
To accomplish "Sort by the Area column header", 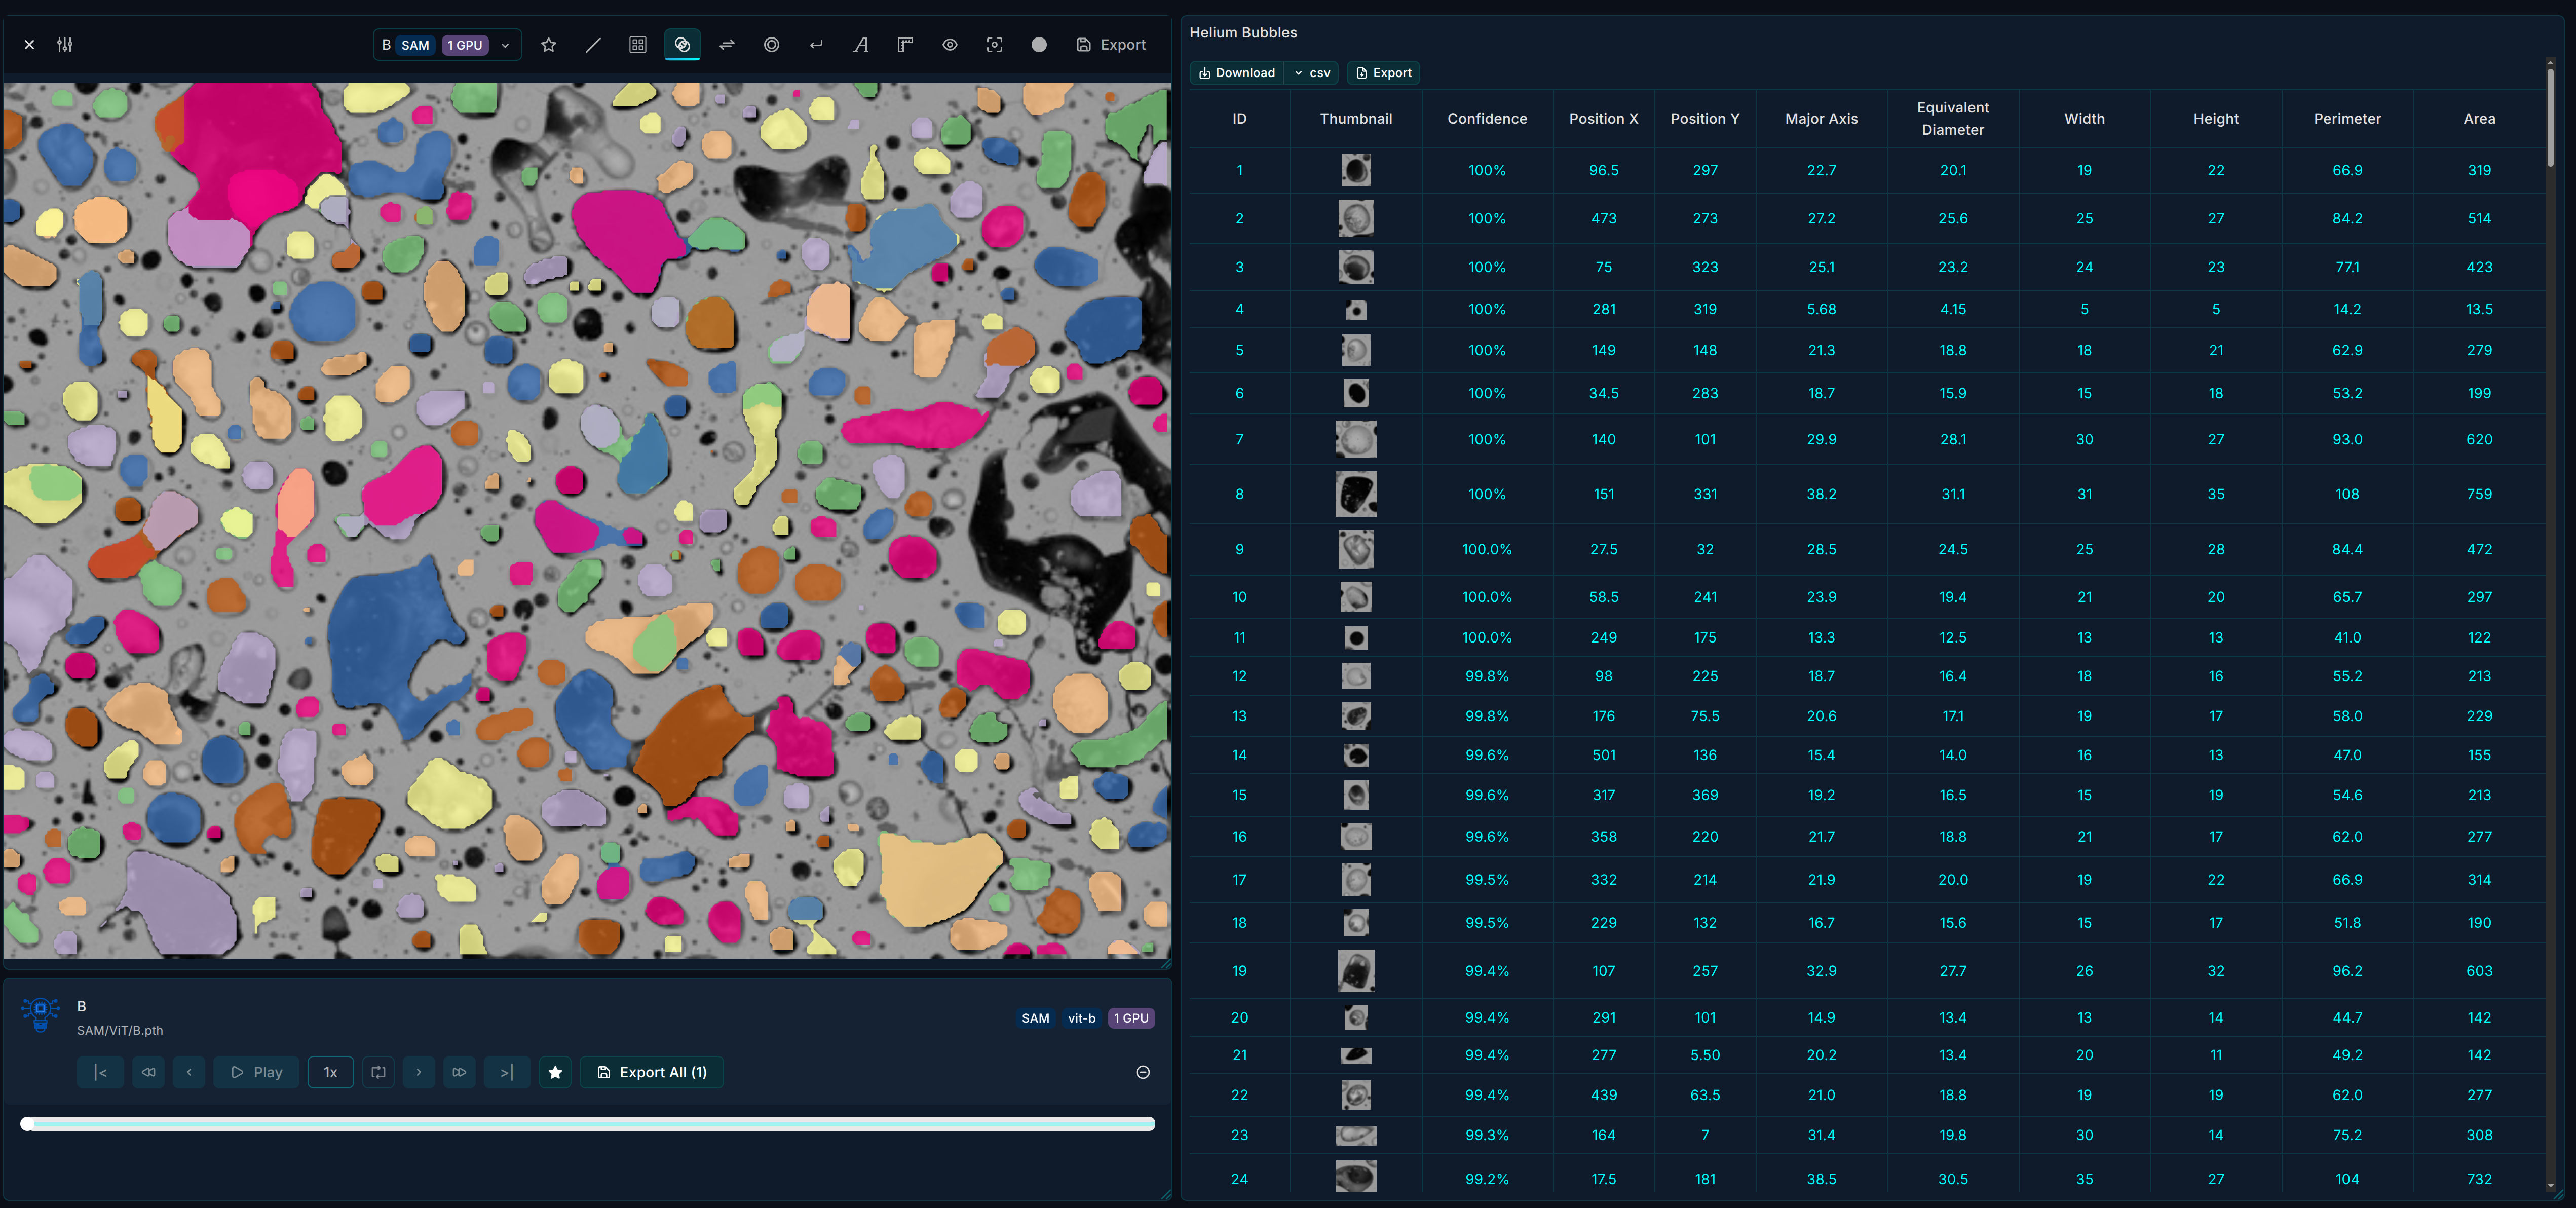I will click(2479, 118).
